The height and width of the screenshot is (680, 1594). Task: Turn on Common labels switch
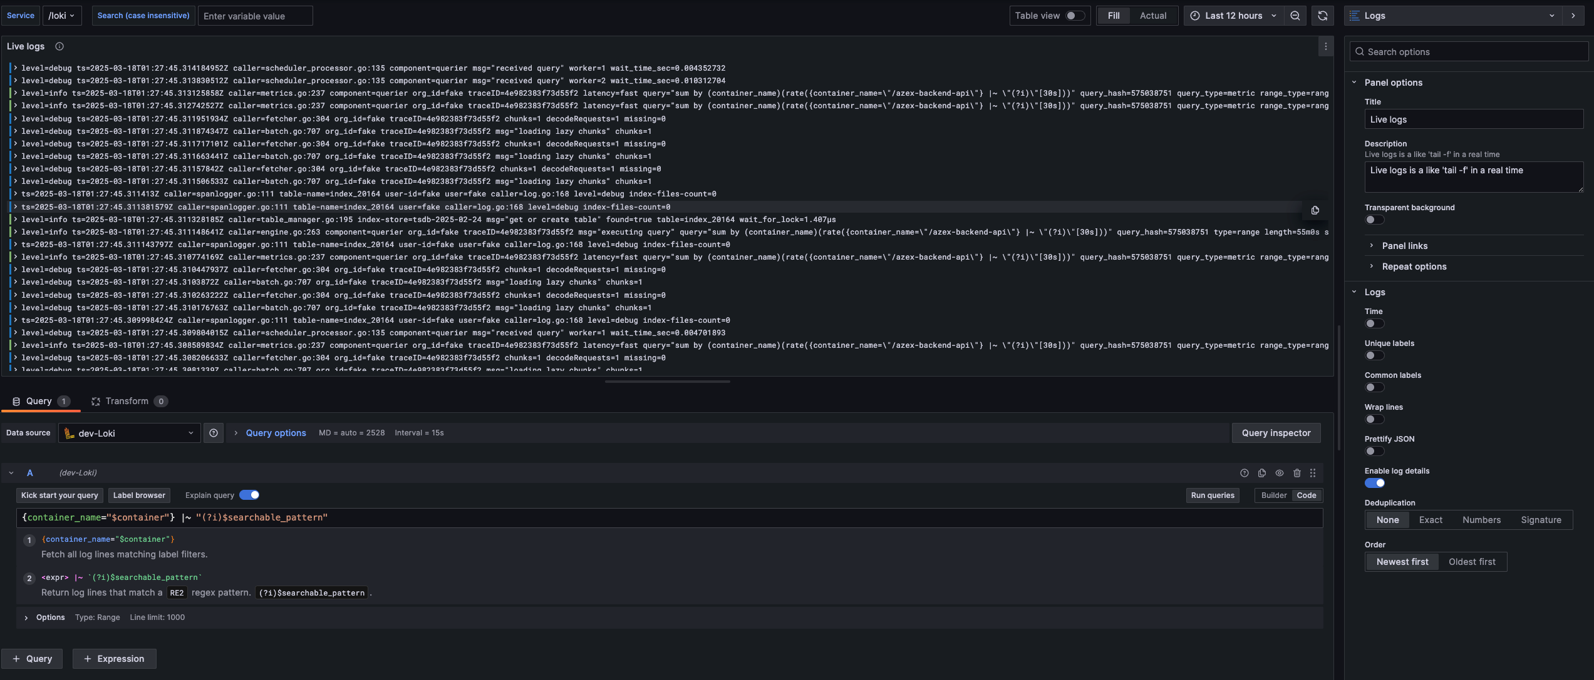click(x=1375, y=387)
